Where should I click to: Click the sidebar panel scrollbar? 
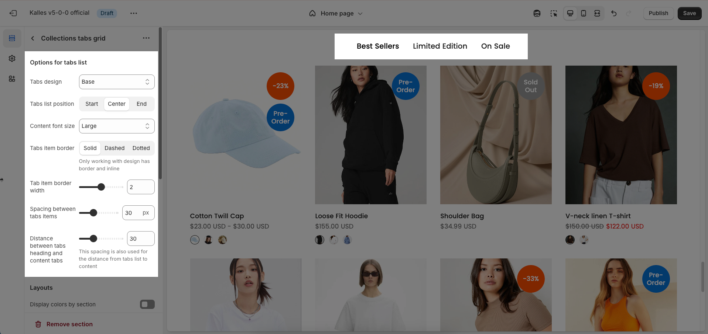click(160, 103)
